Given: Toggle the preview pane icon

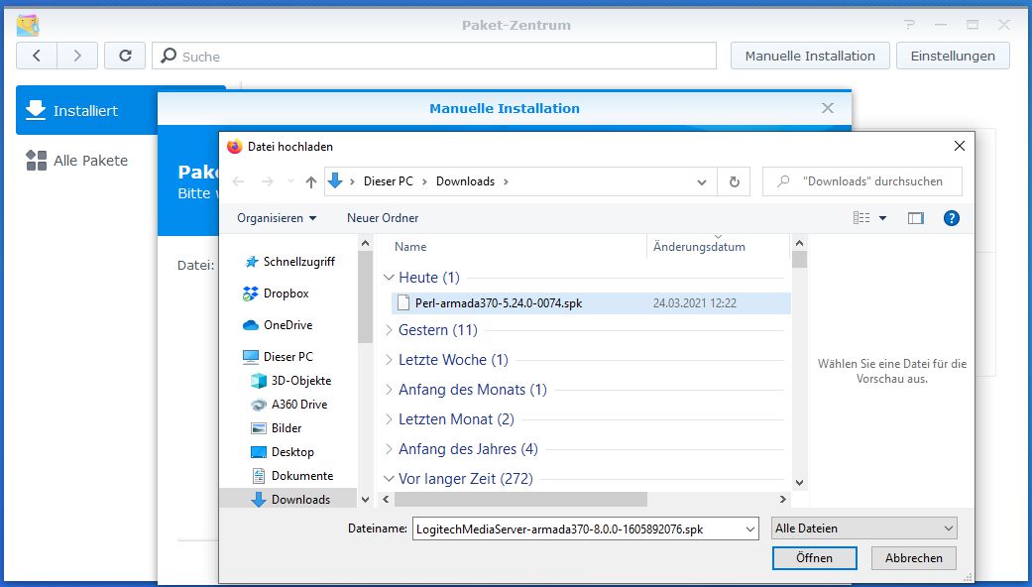Looking at the screenshot, I should pos(915,218).
